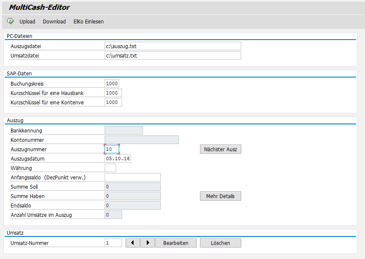The image size is (365, 259).
Task: Click the Auszugnummer field
Action: (112, 150)
